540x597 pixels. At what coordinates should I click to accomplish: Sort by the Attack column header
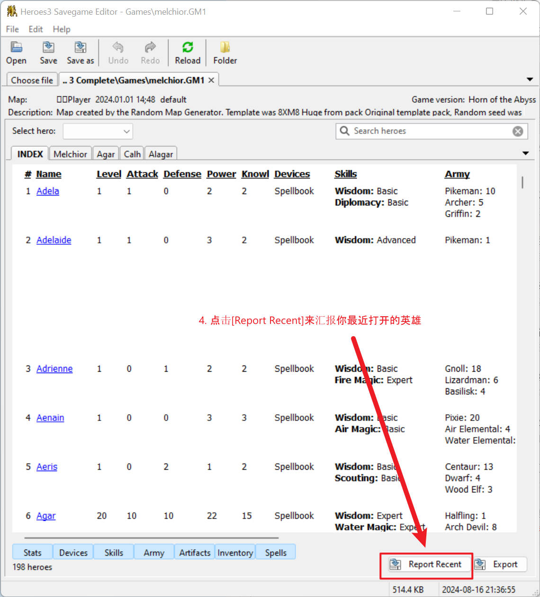click(142, 174)
